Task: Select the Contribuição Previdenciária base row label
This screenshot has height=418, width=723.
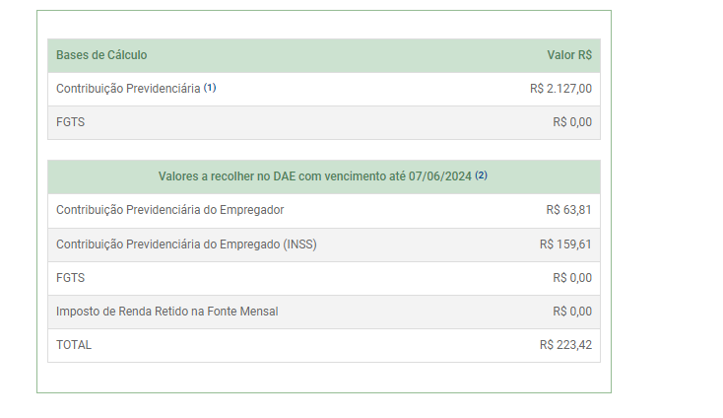Action: tap(128, 89)
